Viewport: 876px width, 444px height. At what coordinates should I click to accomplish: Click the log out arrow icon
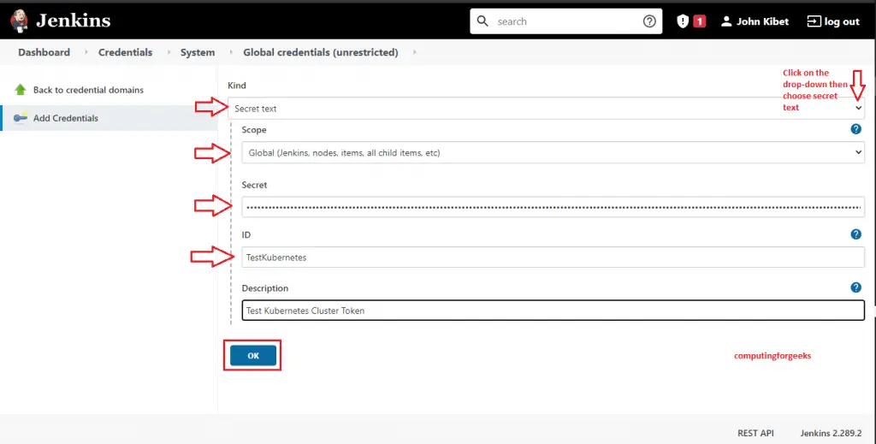(814, 21)
